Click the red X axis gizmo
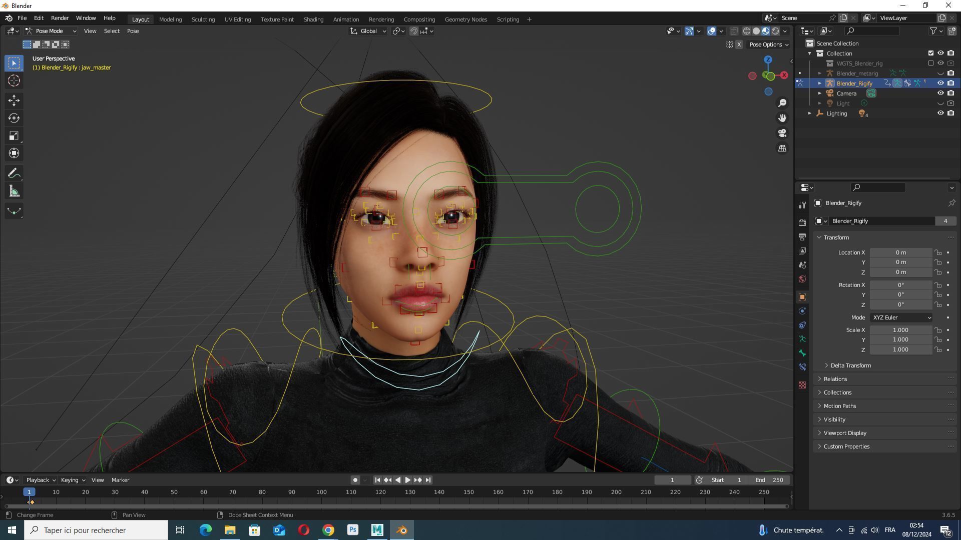Screen dimensions: 961x540 coord(784,75)
